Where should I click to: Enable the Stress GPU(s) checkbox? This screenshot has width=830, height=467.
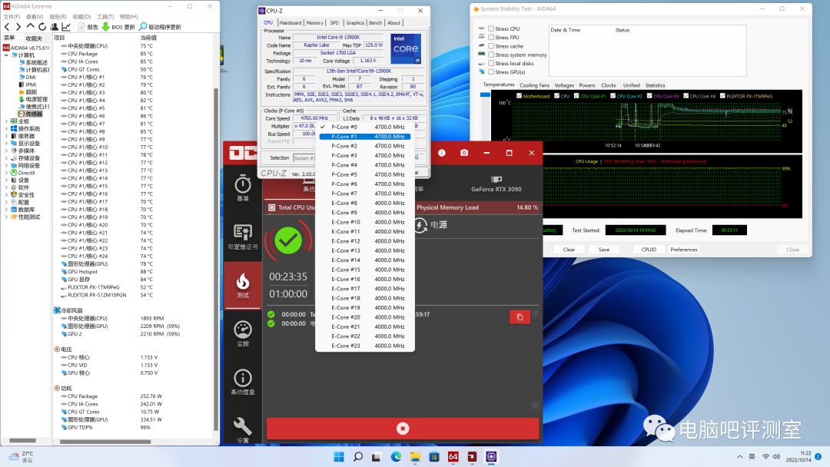tap(491, 72)
